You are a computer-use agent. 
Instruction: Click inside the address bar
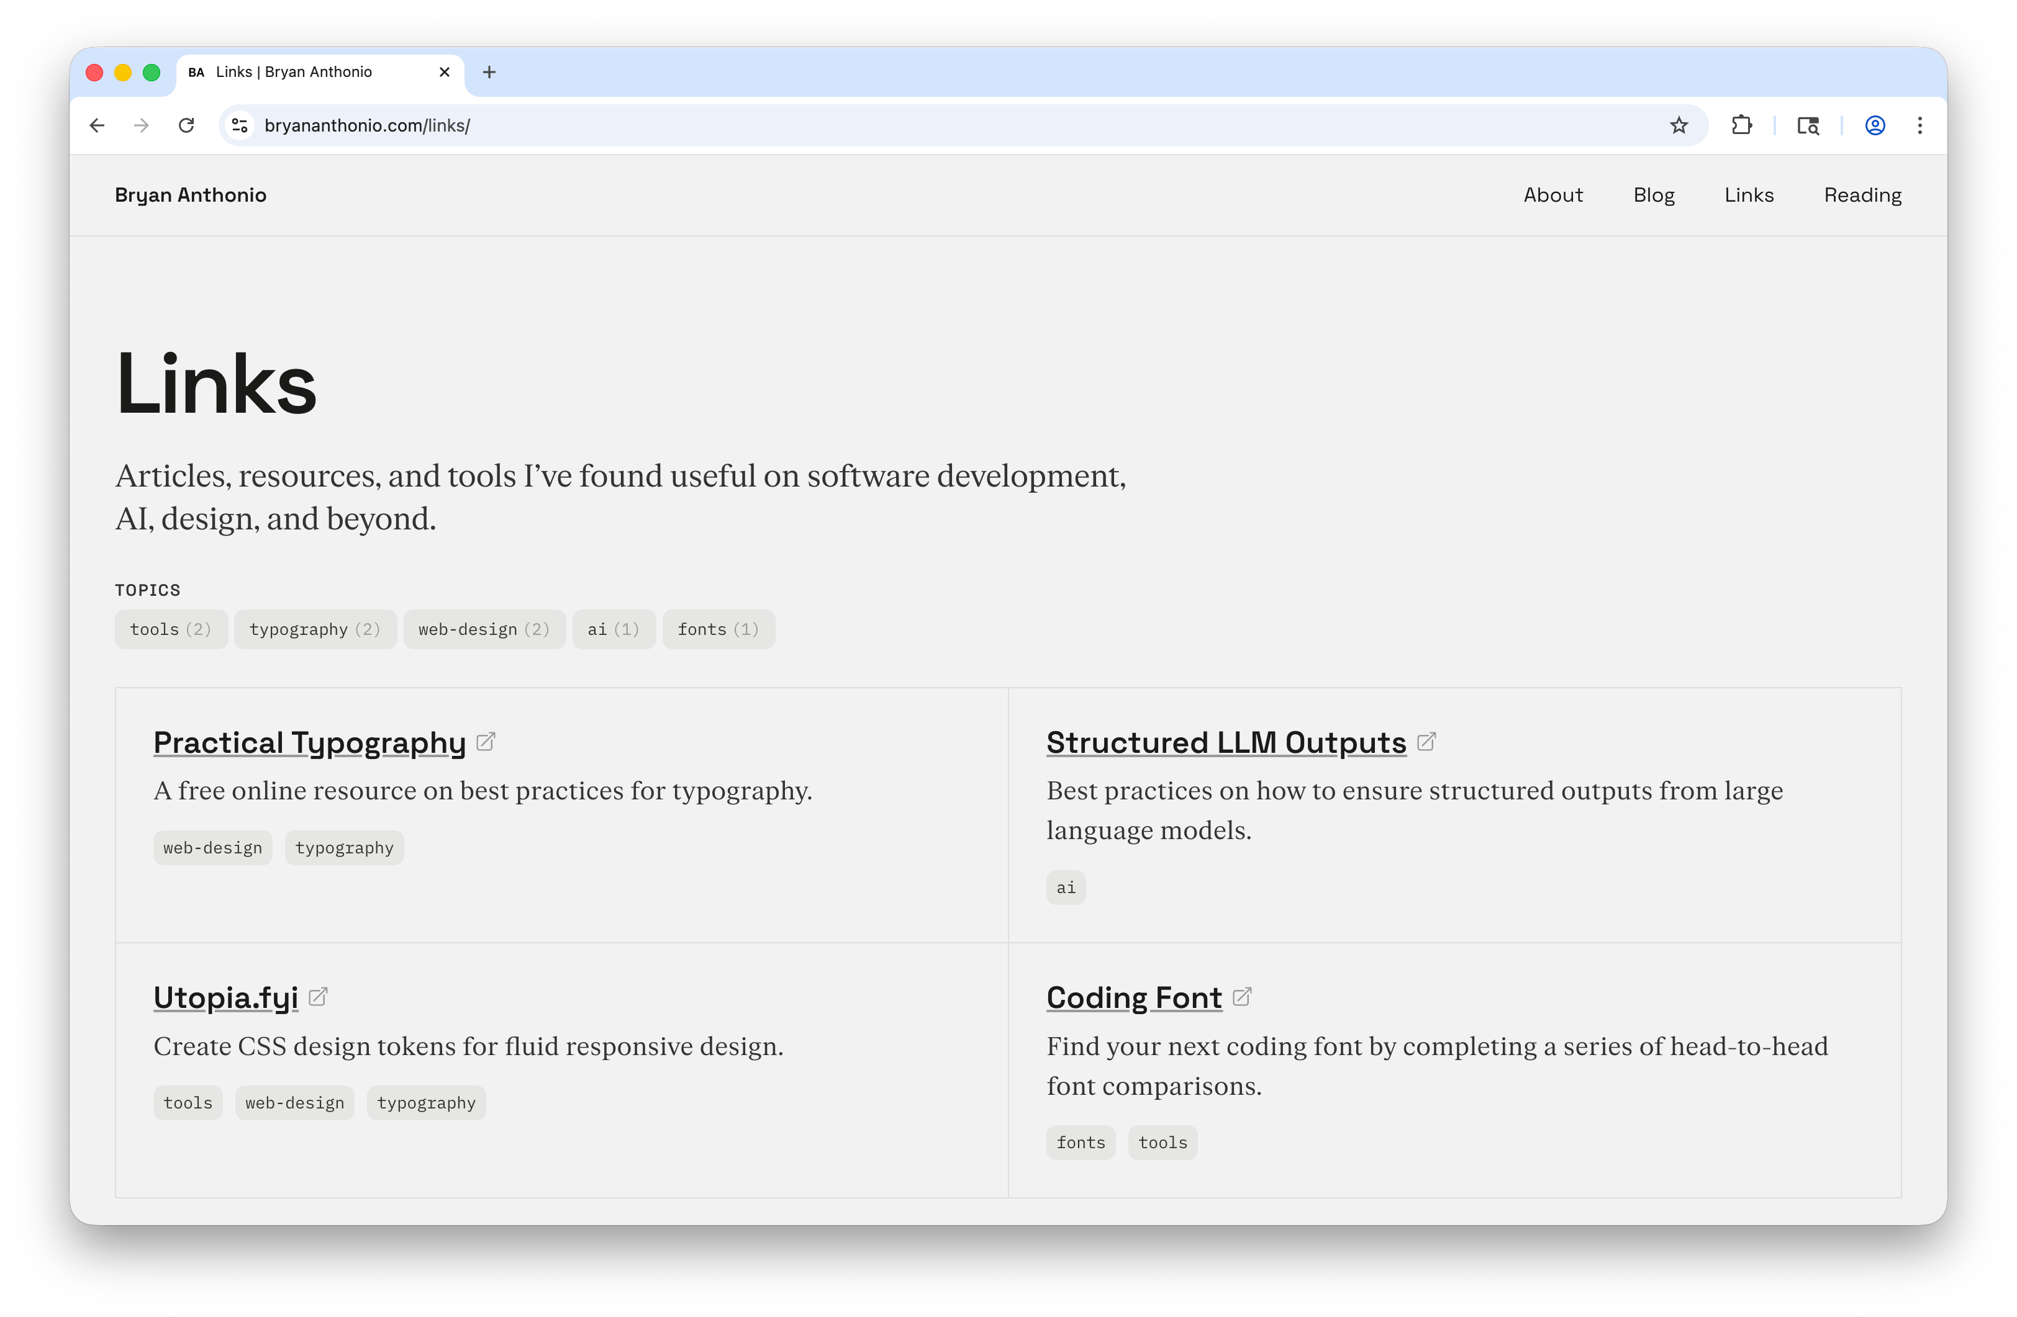[x=593, y=125]
